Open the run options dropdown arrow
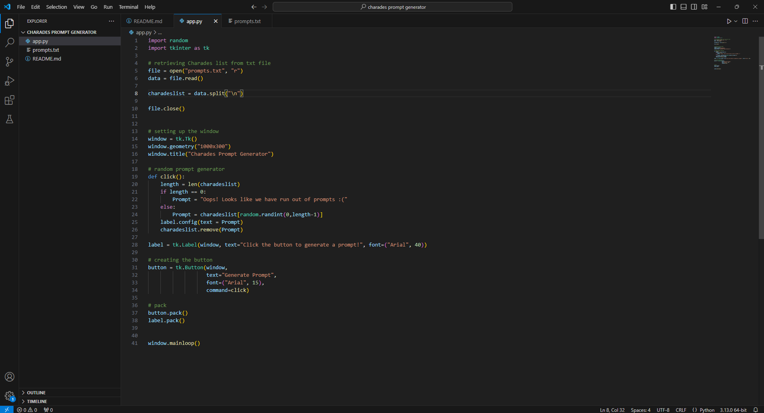The width and height of the screenshot is (764, 413). (x=736, y=21)
